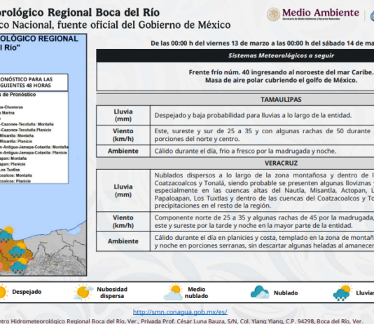Click 'Cazones-Tecolutla: Planicie' zone entry
Screen dimensions: 374x324
click(26, 130)
